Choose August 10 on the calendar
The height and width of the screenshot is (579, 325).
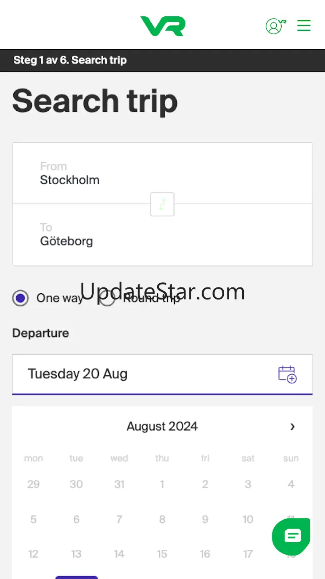point(248,519)
